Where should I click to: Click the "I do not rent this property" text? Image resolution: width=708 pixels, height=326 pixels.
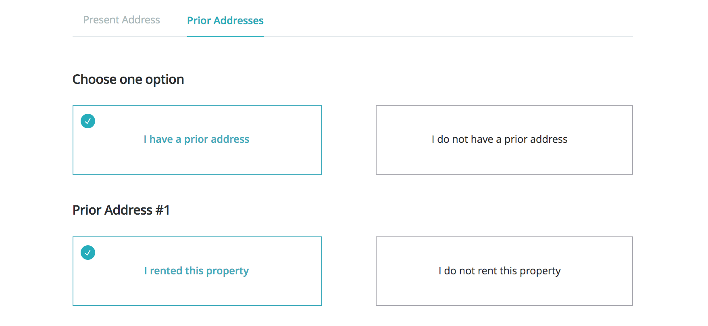point(499,271)
